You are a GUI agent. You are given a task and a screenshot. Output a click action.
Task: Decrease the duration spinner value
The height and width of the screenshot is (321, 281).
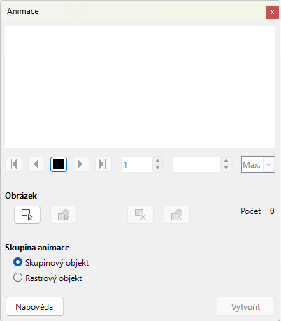click(226, 168)
